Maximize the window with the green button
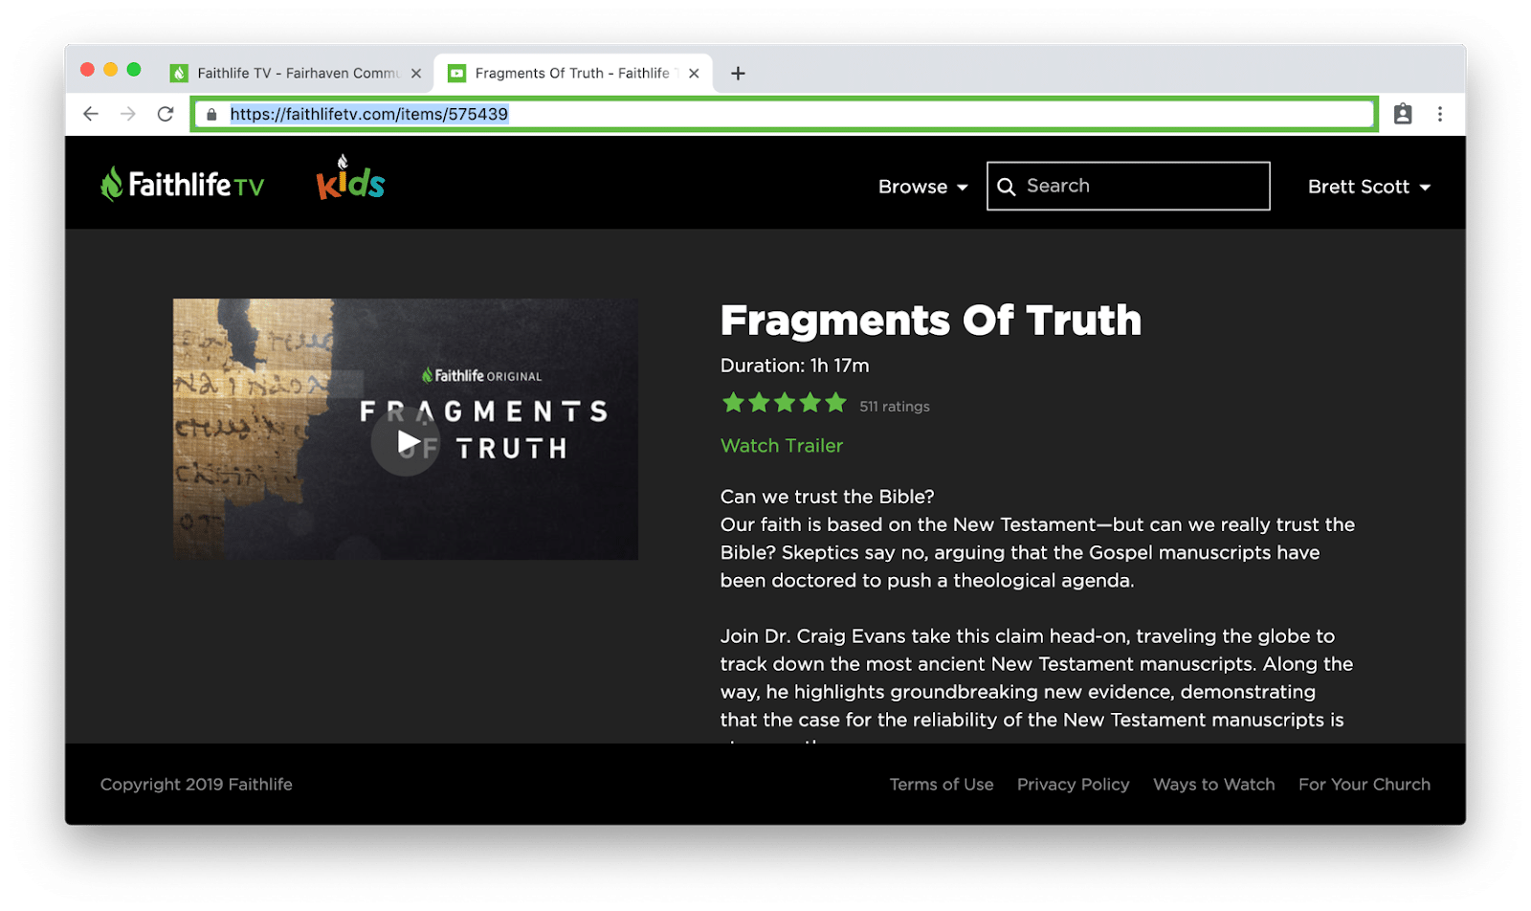1531x911 pixels. click(x=134, y=70)
